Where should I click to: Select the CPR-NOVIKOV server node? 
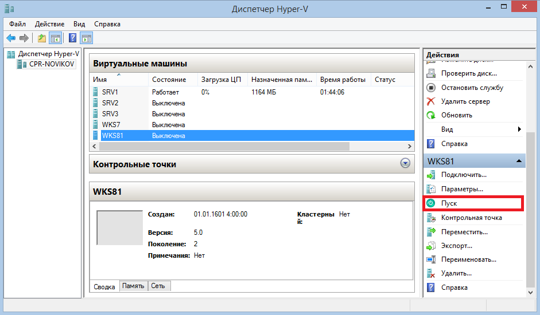click(x=52, y=64)
